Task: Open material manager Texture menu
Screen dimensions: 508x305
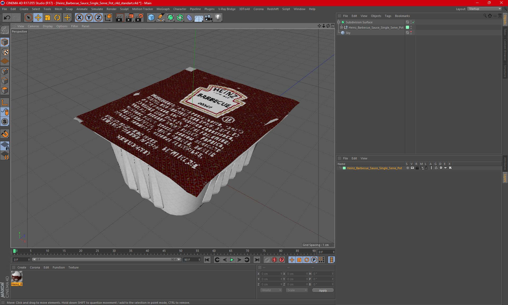Action: coord(73,267)
